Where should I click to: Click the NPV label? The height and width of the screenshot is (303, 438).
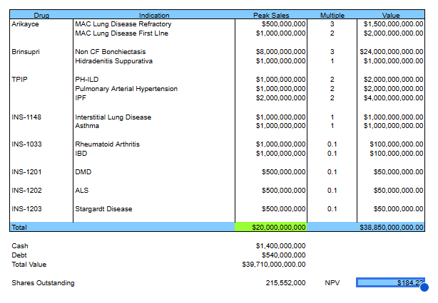pyautogui.click(x=332, y=283)
